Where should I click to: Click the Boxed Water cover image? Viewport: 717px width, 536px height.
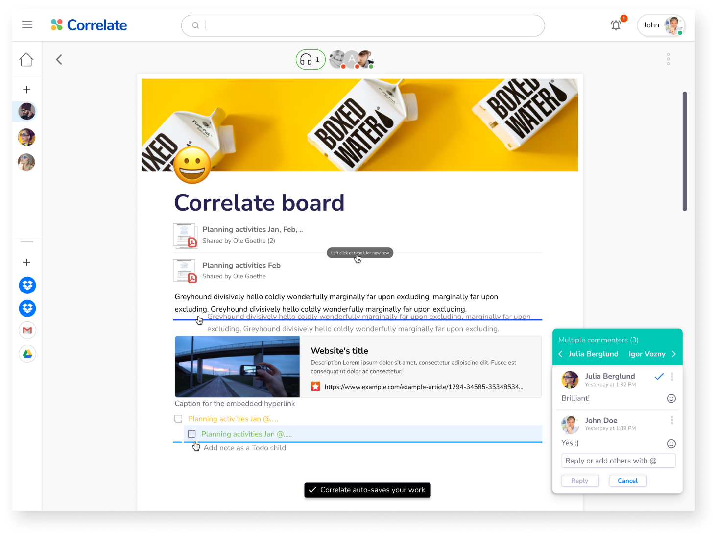(x=359, y=125)
